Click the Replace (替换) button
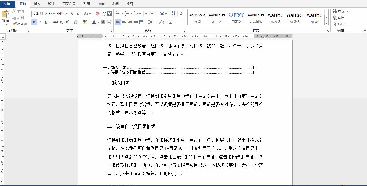The height and width of the screenshot is (186, 367). tap(339, 18)
